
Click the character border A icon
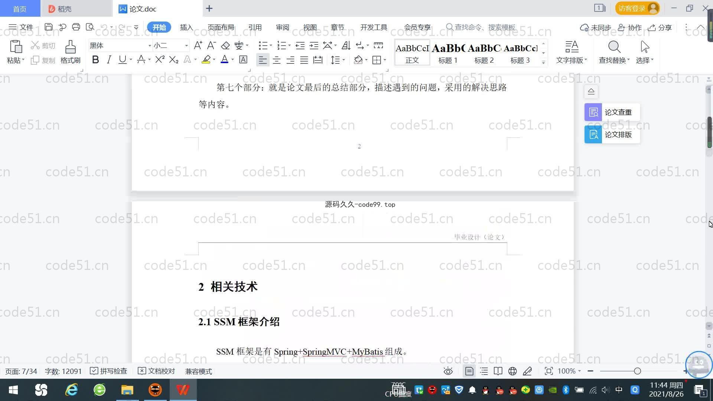click(243, 59)
